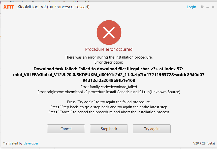Viewport: 217px width, 149px height.
Task: Click the Press "Step back" instruction line
Action: tap(109, 107)
